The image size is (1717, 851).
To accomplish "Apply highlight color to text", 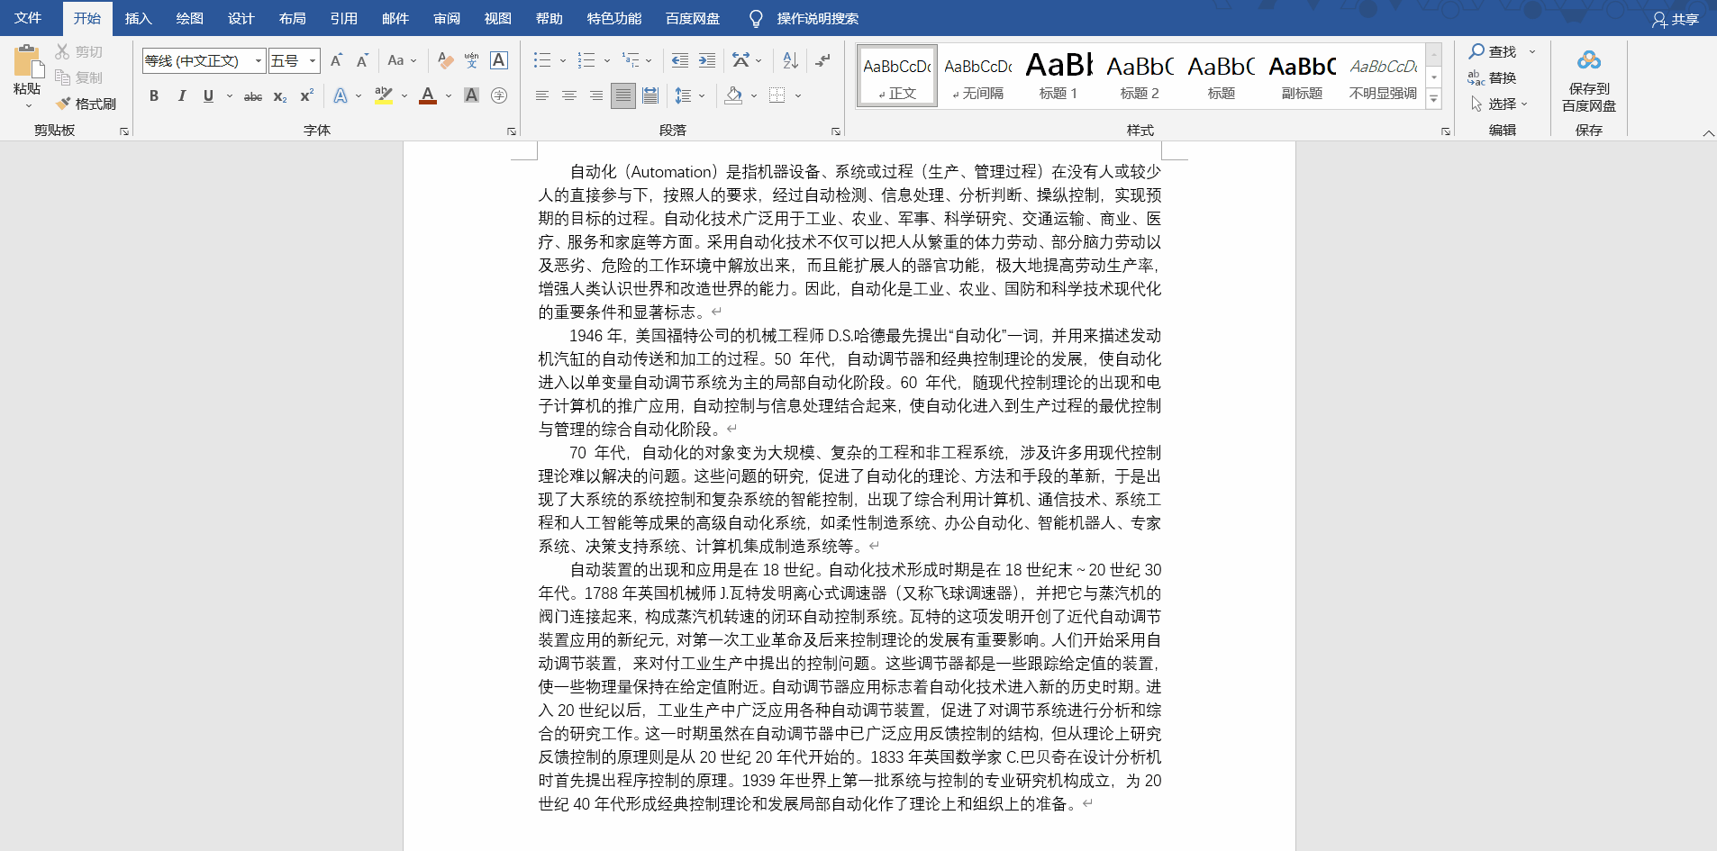I will [x=383, y=95].
